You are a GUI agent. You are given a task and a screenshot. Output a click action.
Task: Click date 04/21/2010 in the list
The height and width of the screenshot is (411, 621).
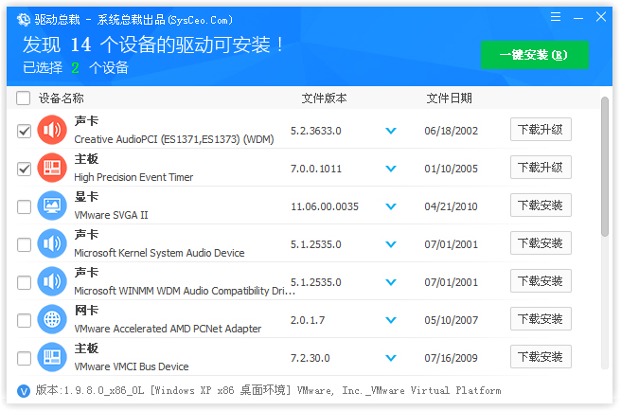452,206
